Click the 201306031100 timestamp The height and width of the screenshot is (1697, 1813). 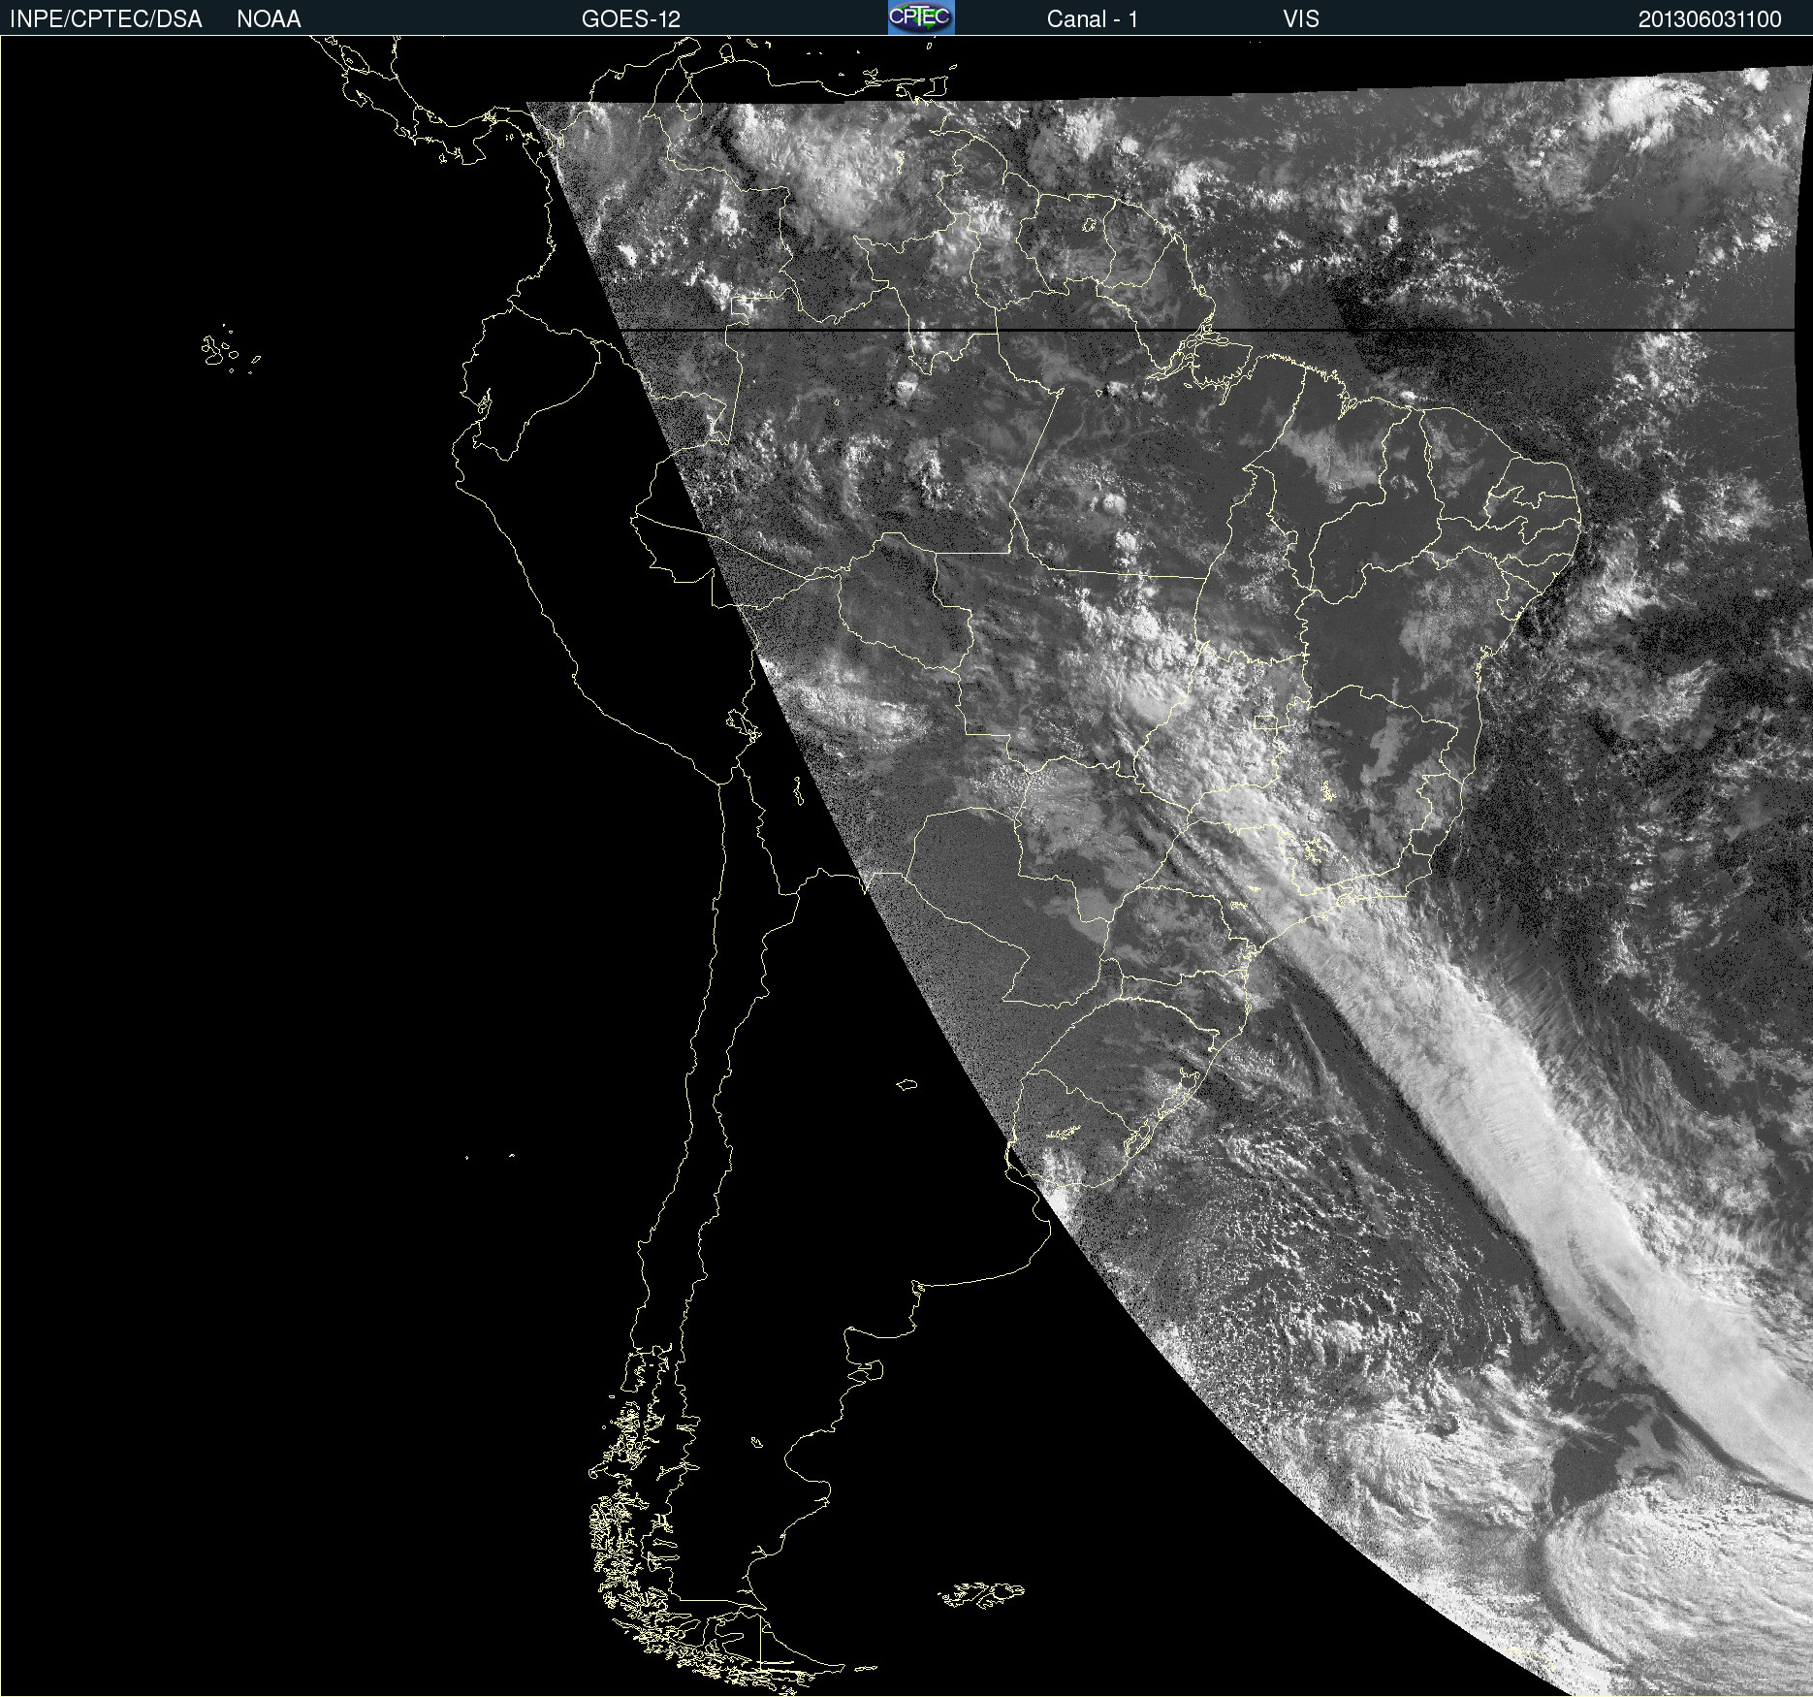(1710, 19)
